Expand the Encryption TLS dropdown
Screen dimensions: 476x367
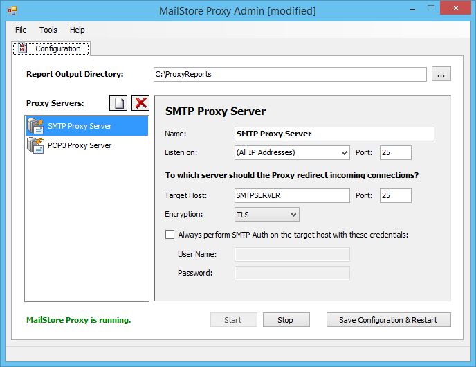click(x=267, y=215)
